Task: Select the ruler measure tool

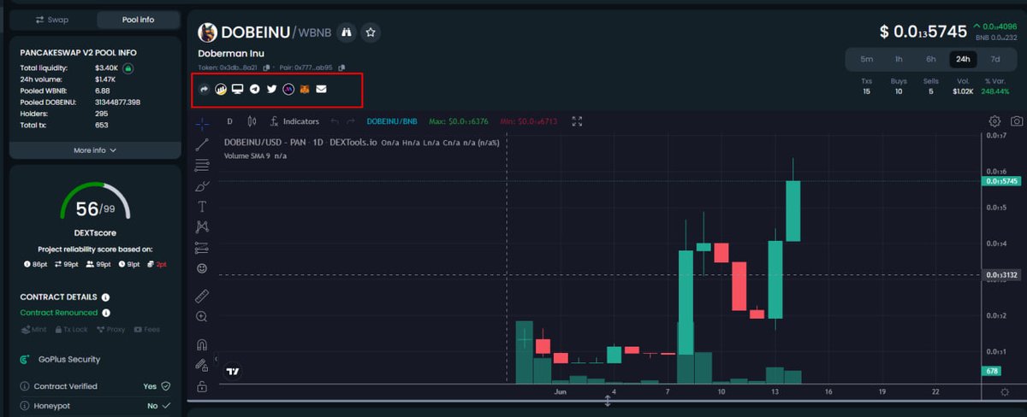Action: [202, 296]
